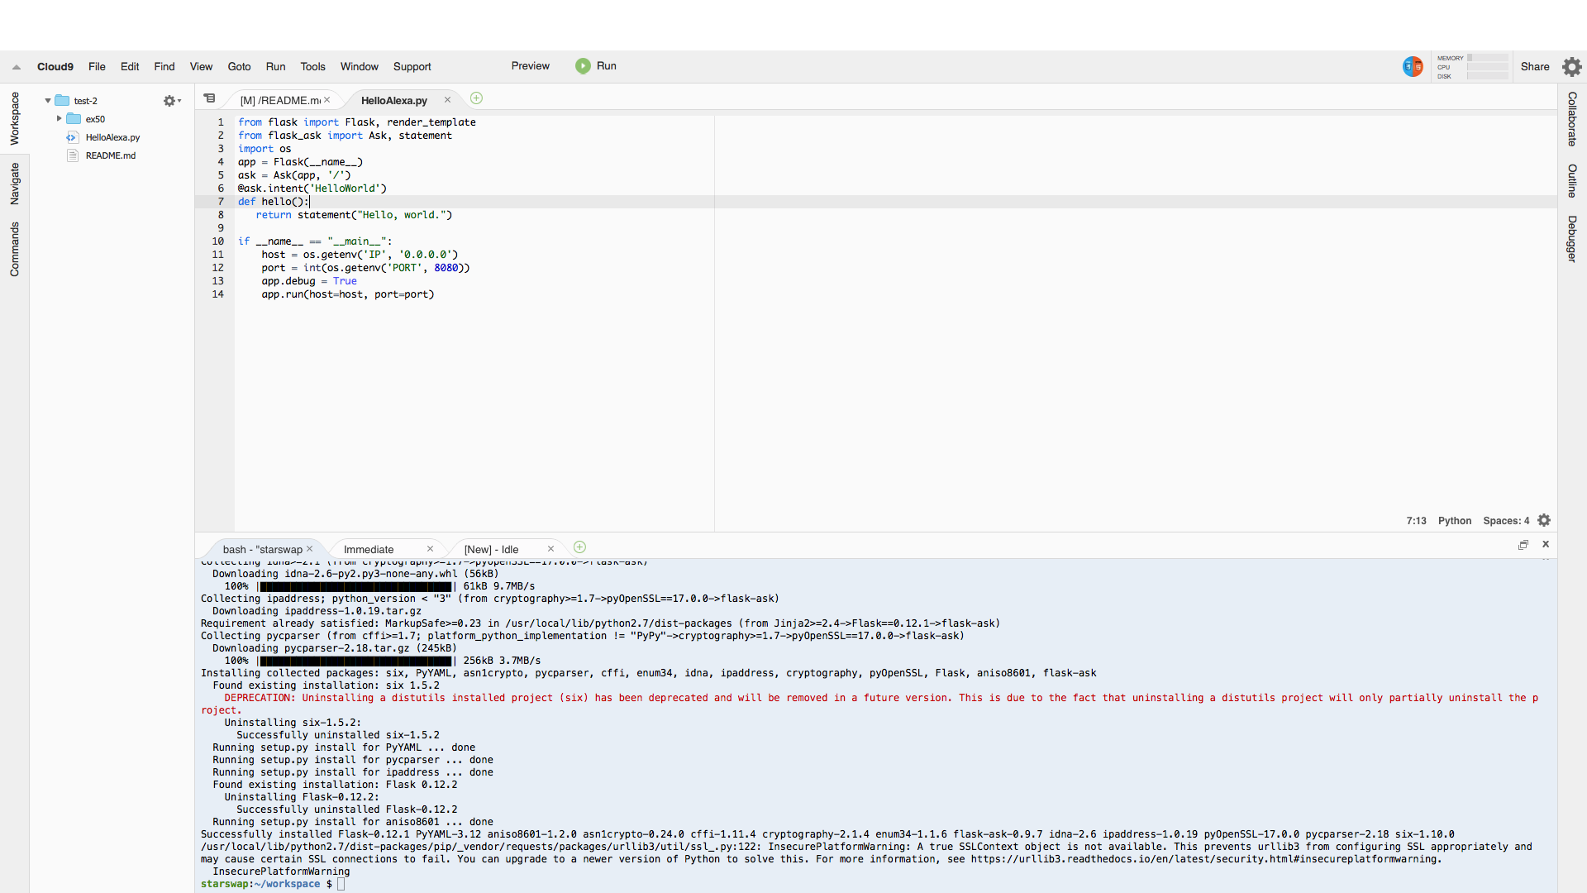View the memory CPU disk stats widget

point(1472,67)
